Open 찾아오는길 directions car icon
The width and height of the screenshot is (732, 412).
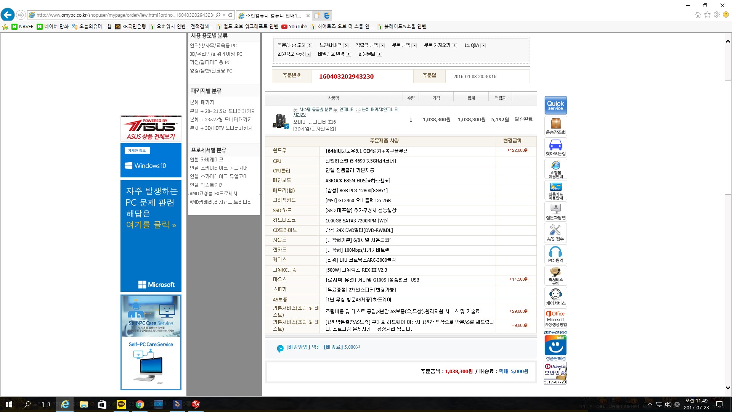click(555, 148)
